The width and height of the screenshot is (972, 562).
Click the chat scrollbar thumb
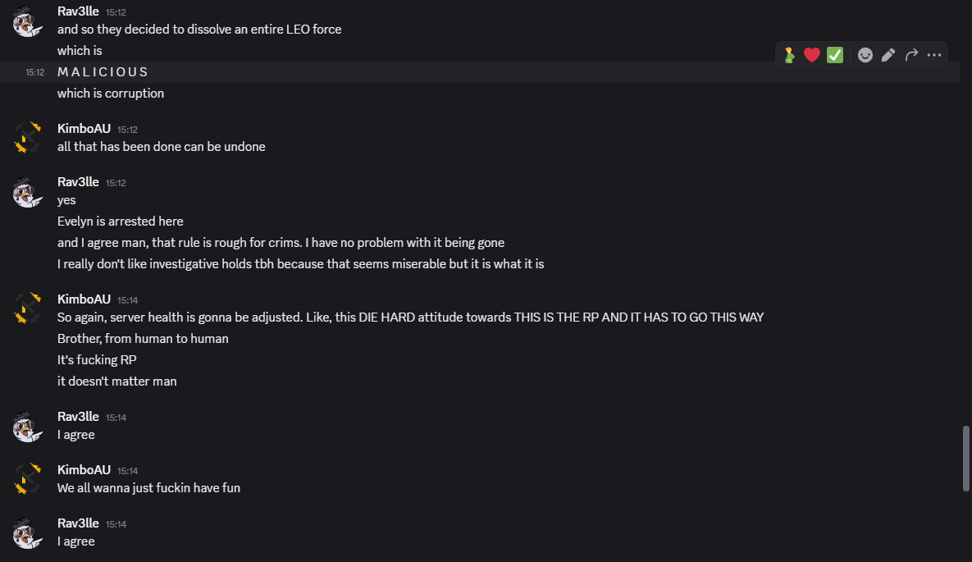tap(965, 458)
